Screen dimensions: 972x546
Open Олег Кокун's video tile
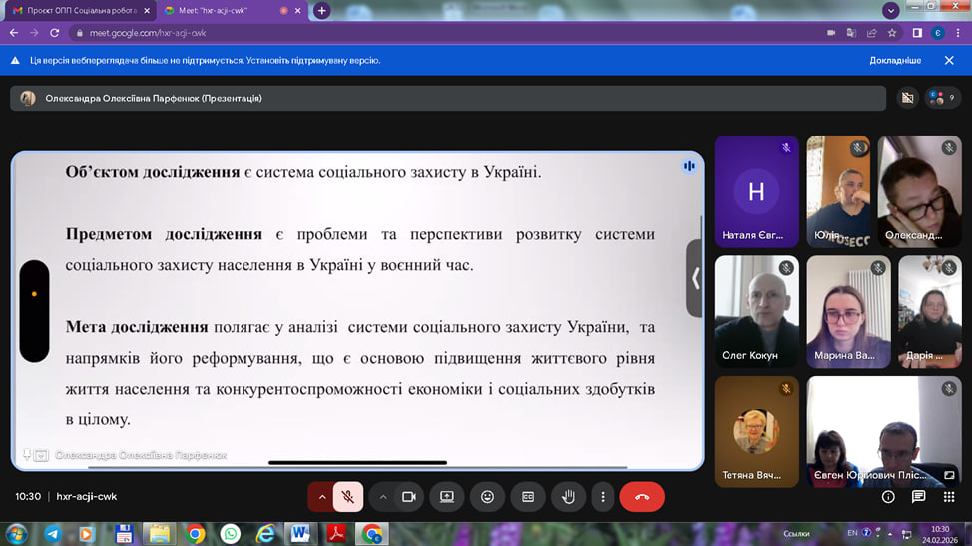click(x=755, y=311)
